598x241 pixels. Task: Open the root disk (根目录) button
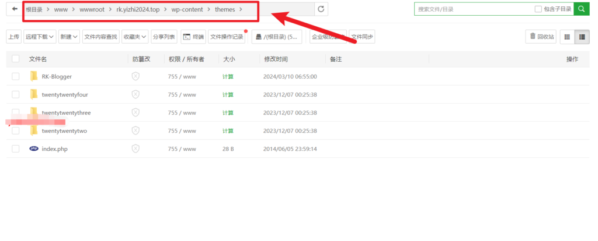(x=276, y=37)
